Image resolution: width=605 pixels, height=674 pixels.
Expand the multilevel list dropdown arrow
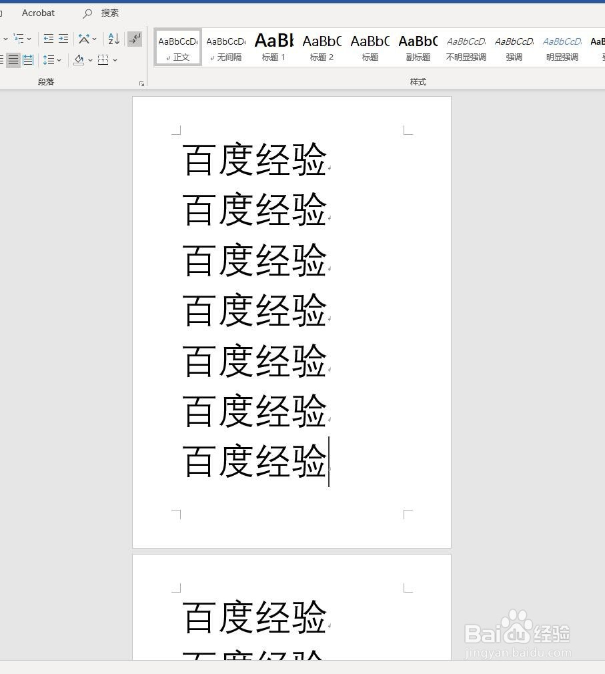point(29,39)
